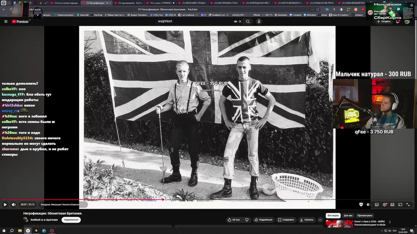
Task: Select the Для вас chip
Action: (x=348, y=215)
